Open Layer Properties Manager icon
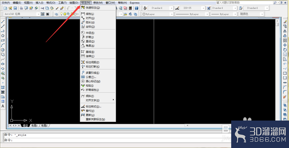Viewport: 289px width, 148px height. (x=56, y=14)
